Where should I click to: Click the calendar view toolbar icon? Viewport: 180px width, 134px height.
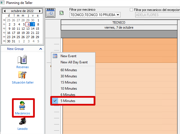click(x=50, y=13)
